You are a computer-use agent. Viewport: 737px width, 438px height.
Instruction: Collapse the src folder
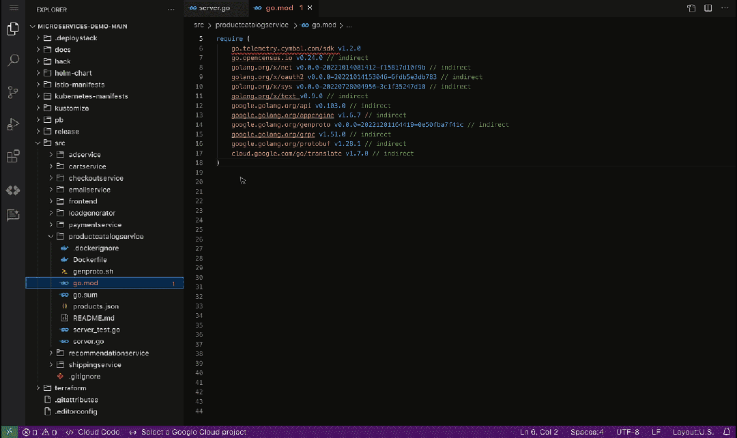[59, 143]
